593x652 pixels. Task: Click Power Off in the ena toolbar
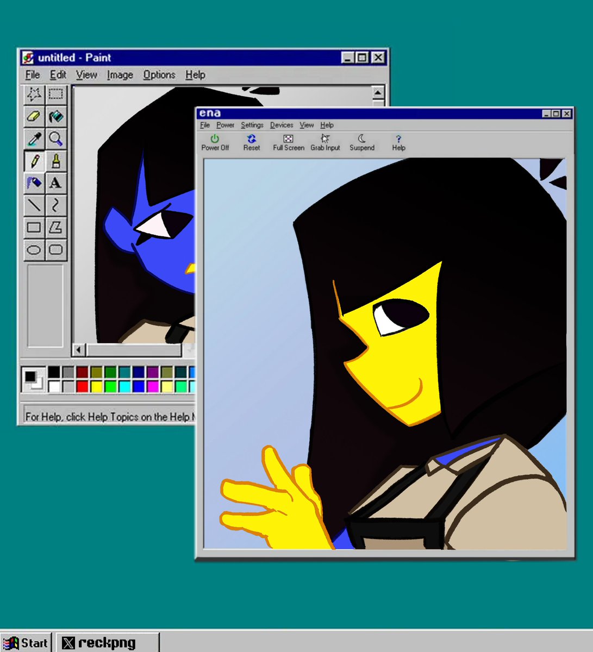point(215,143)
